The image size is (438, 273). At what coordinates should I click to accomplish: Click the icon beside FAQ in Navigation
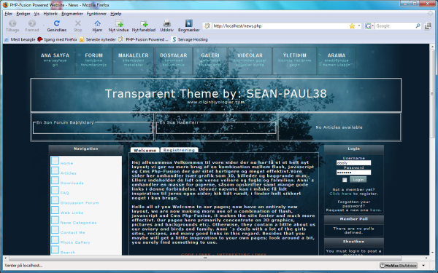[x=55, y=190]
